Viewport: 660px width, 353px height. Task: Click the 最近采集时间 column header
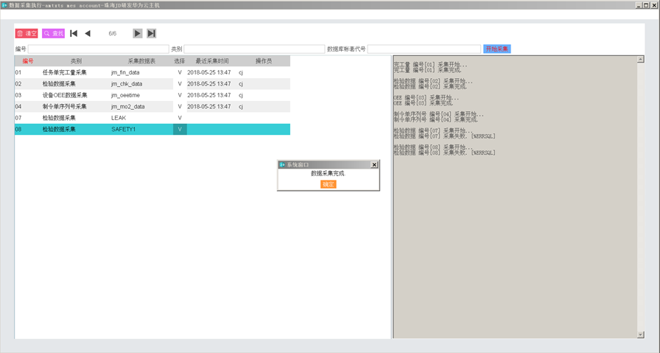[x=212, y=61]
